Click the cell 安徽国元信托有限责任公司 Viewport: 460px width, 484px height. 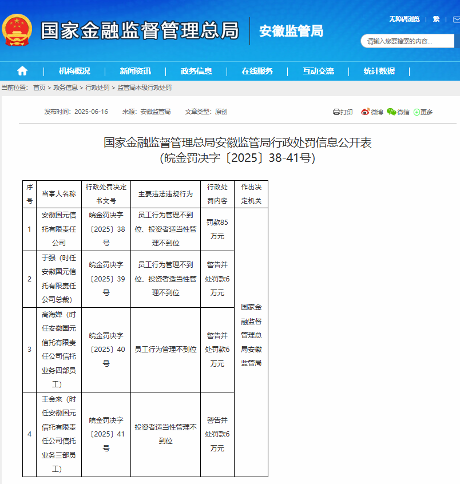point(59,229)
